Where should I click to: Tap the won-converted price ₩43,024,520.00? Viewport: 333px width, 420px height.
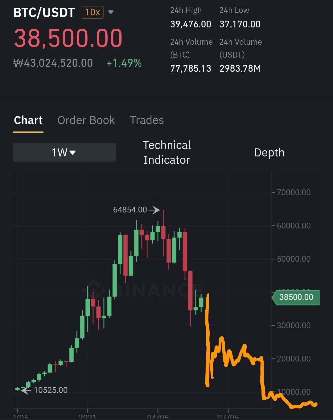pos(53,63)
